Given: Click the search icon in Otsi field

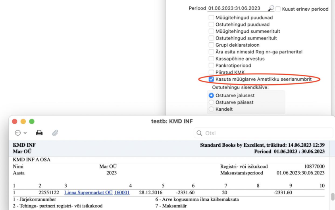Looking at the screenshot, I should click(x=199, y=133).
